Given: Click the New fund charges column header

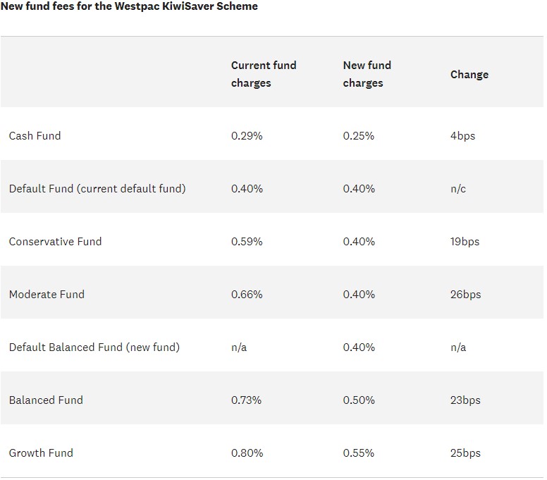Looking at the screenshot, I should coord(367,74).
